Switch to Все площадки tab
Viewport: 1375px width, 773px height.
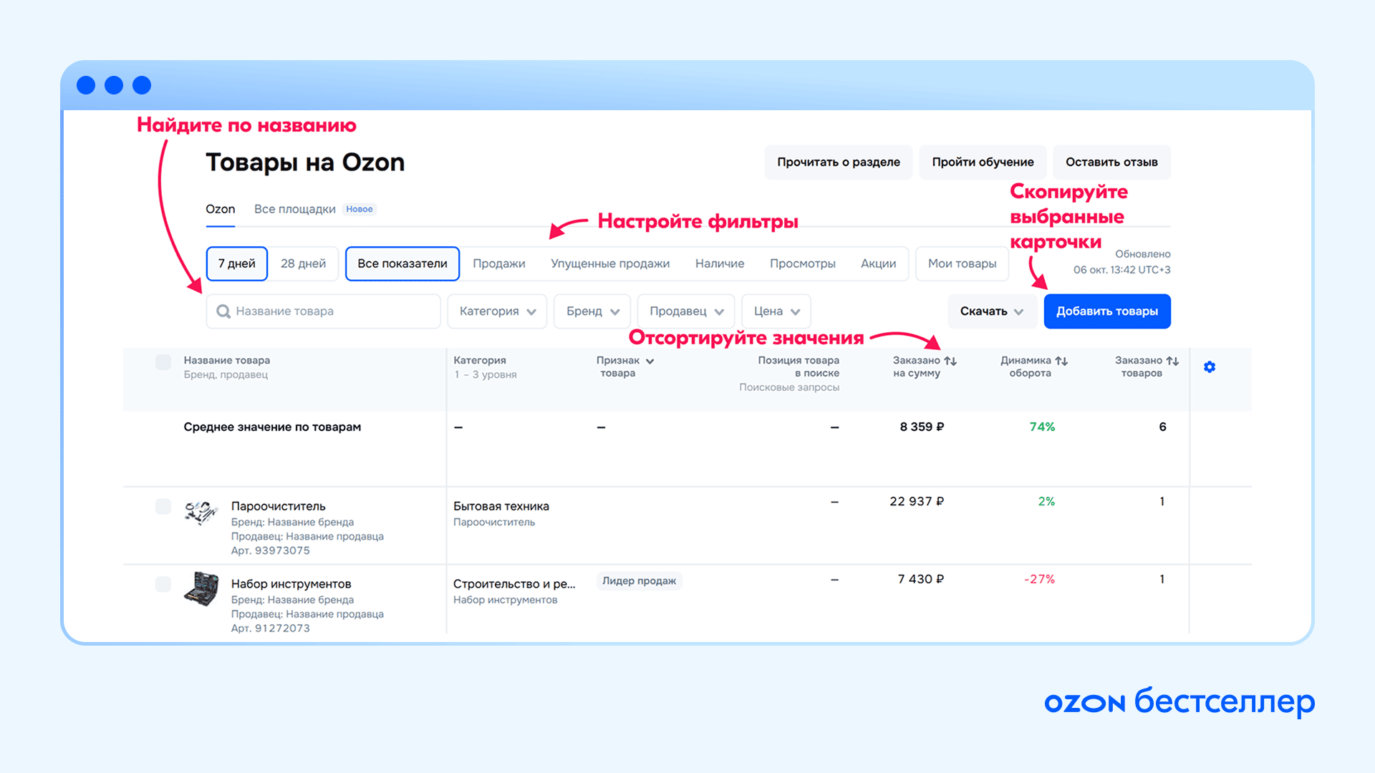(295, 209)
